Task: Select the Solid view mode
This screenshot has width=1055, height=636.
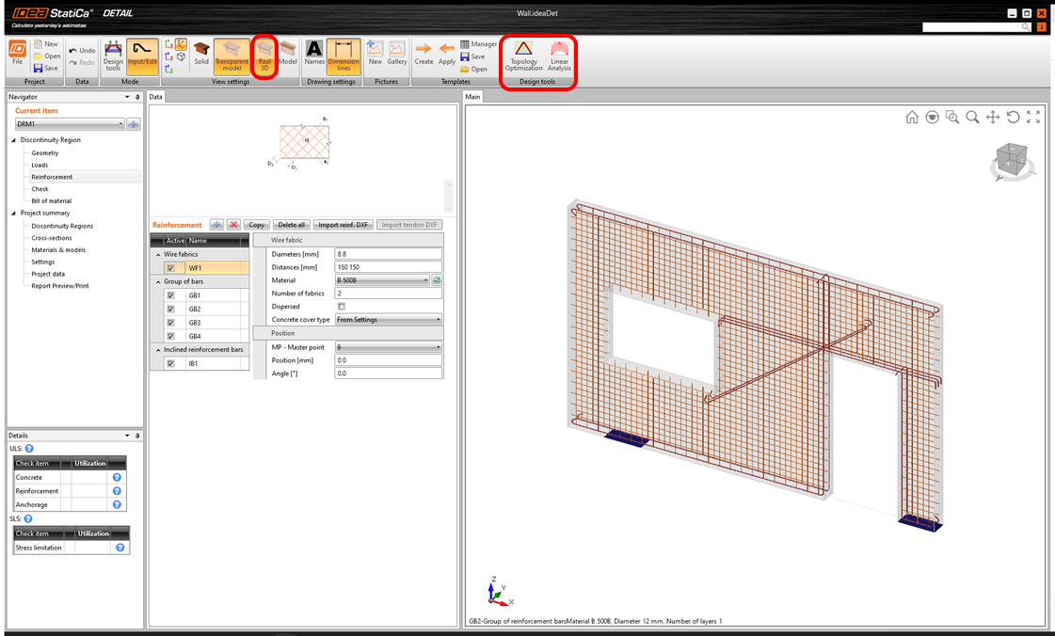Action: 201,53
